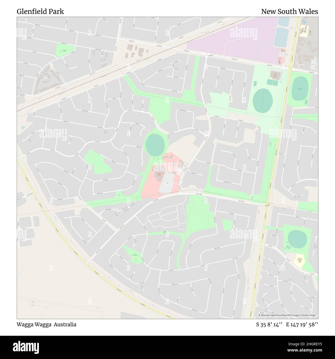Viewport: 335px width, 359px height.
Task: Open the www.alamy.com link
Action: (305, 351)
